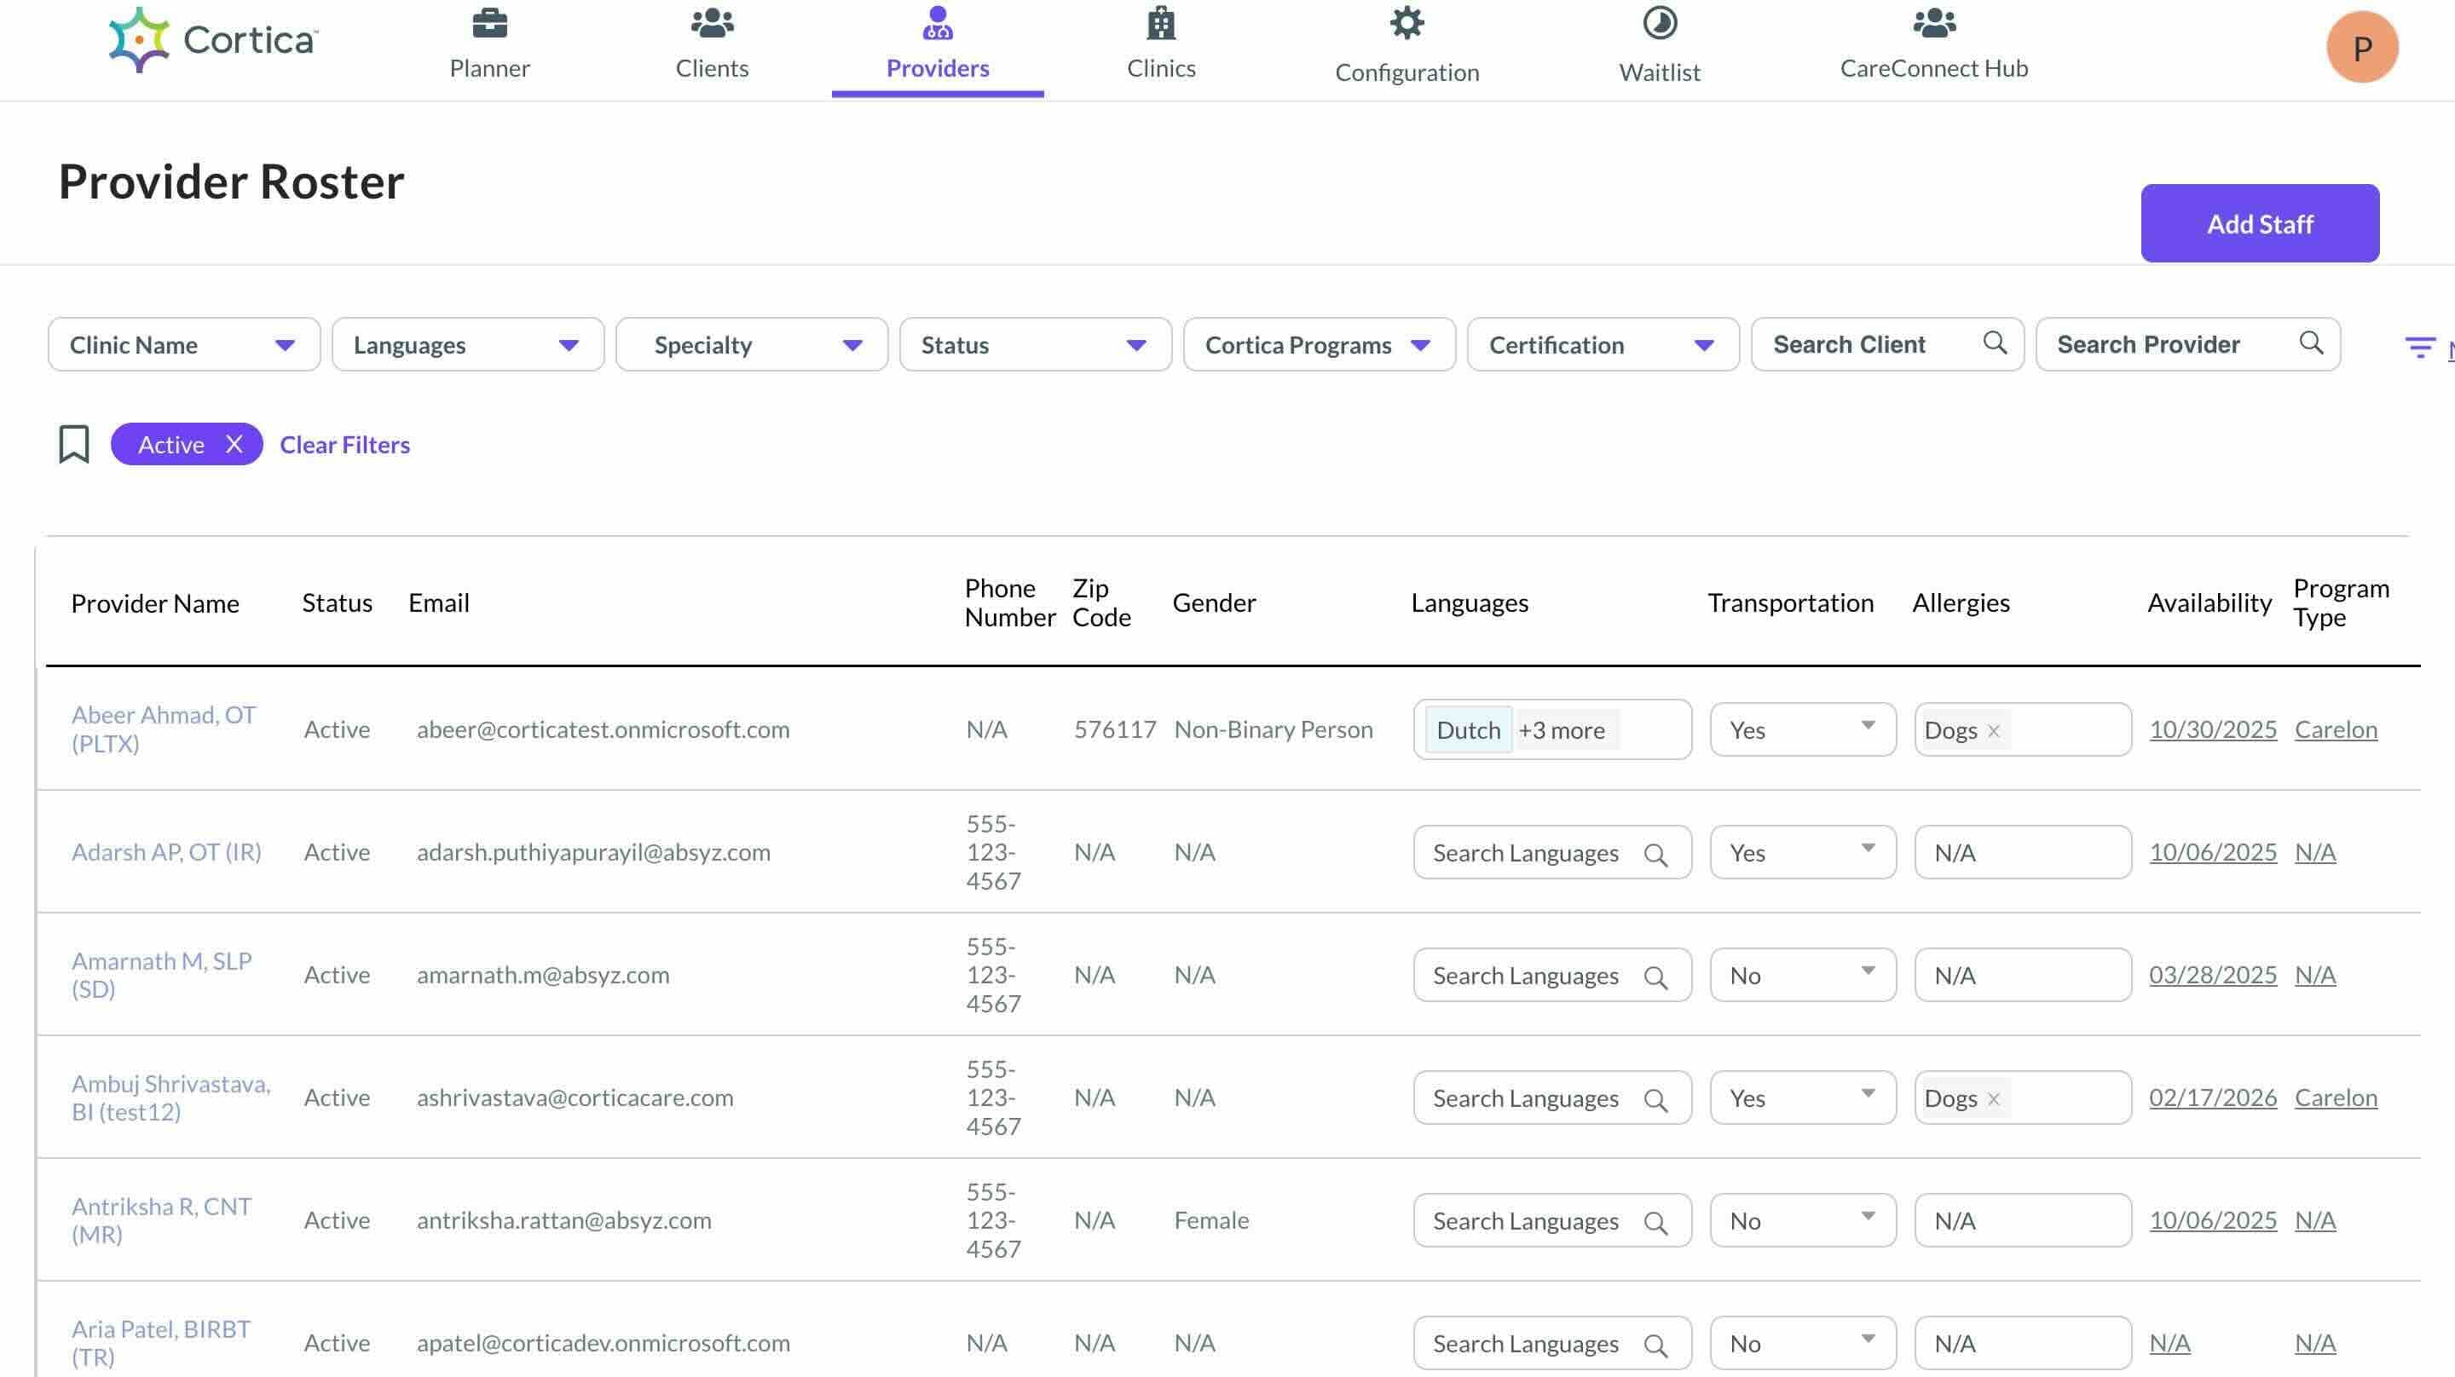Open the Specialty filter dropdown
Screen dimensions: 2455x1377
tap(752, 344)
